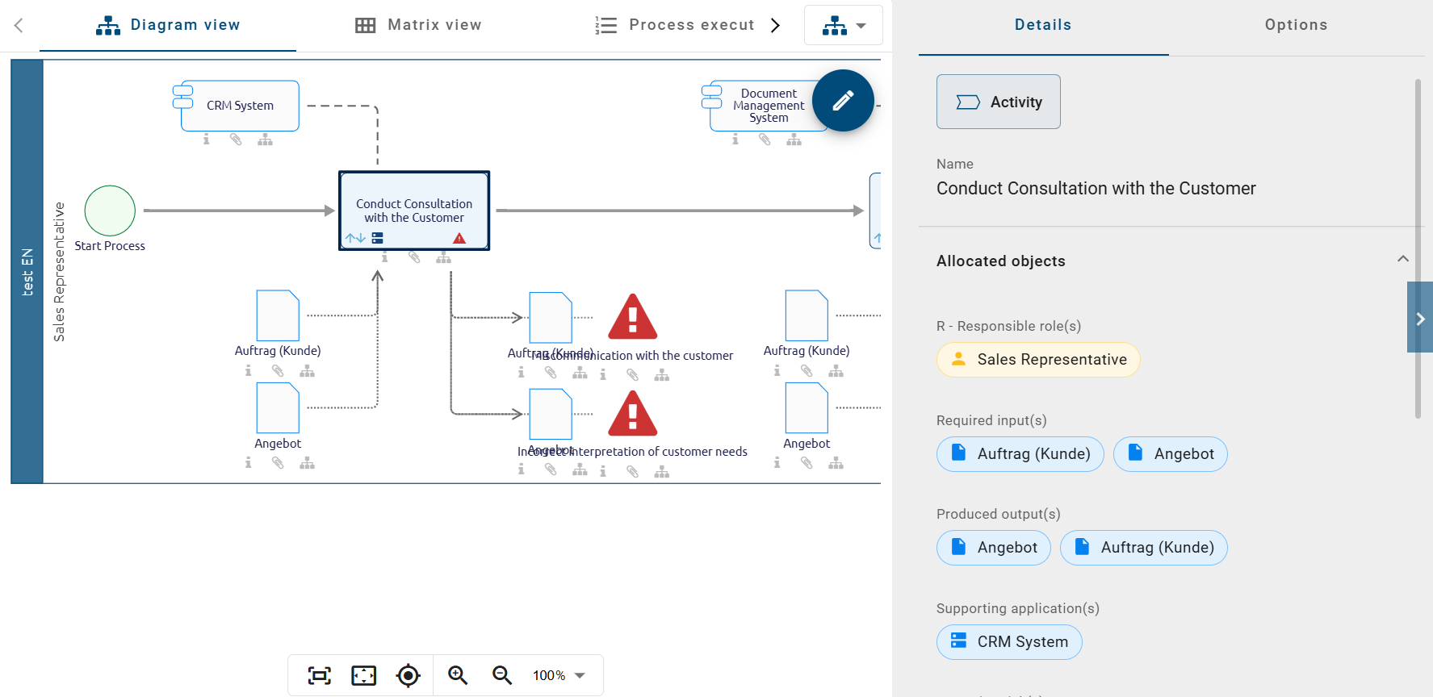Click the Details panel vertical scrollbar
Image resolution: width=1433 pixels, height=697 pixels.
coord(1418,248)
